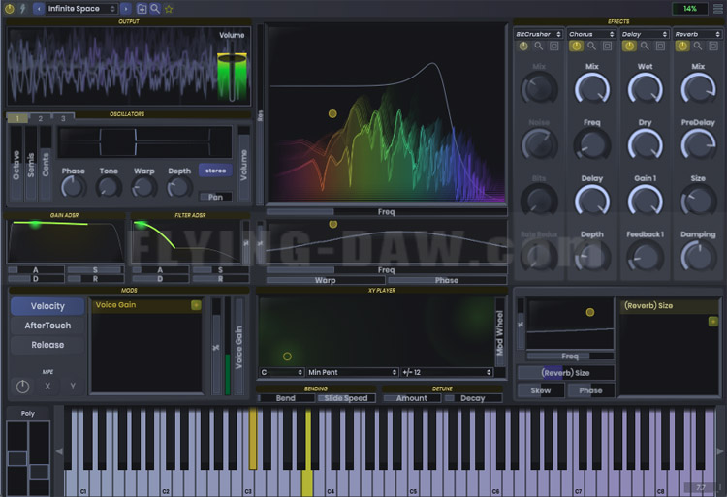Screen dimensions: 727x497
Task: Toggle the Delay effect power button
Action: pyautogui.click(x=629, y=46)
